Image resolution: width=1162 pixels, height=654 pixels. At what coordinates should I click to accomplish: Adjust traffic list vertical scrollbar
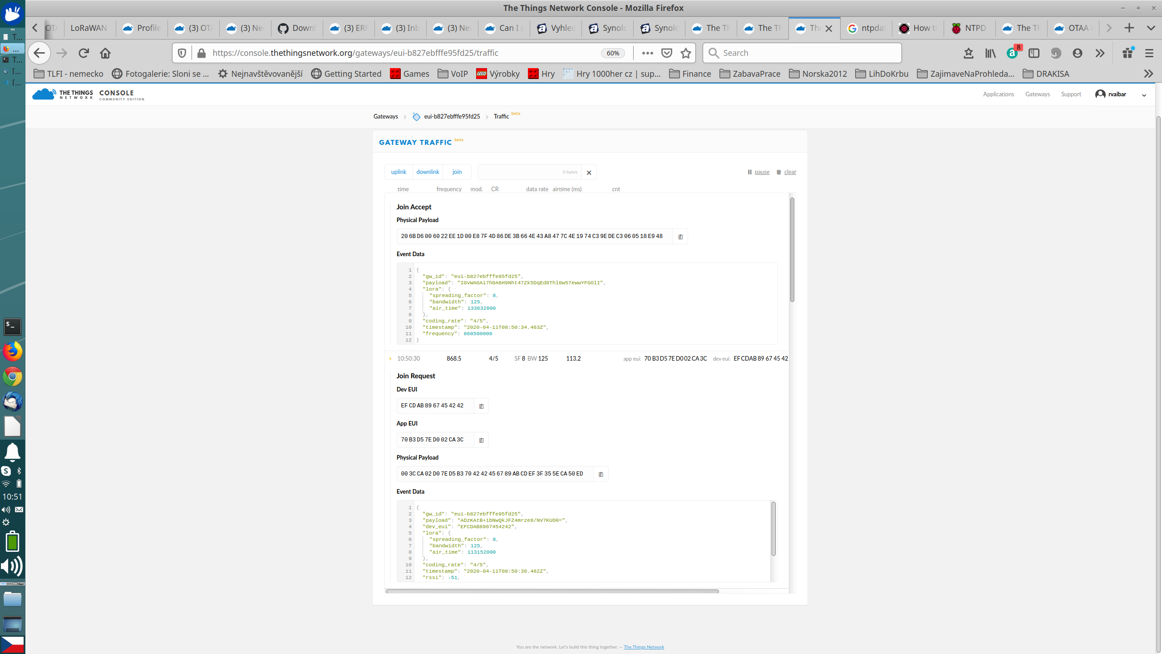tap(792, 250)
